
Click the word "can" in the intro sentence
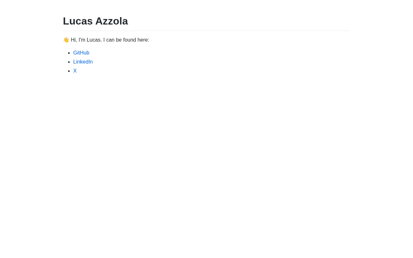tap(110, 40)
